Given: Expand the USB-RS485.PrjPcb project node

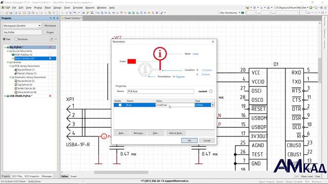Looking at the screenshot, I should (x=5, y=96).
